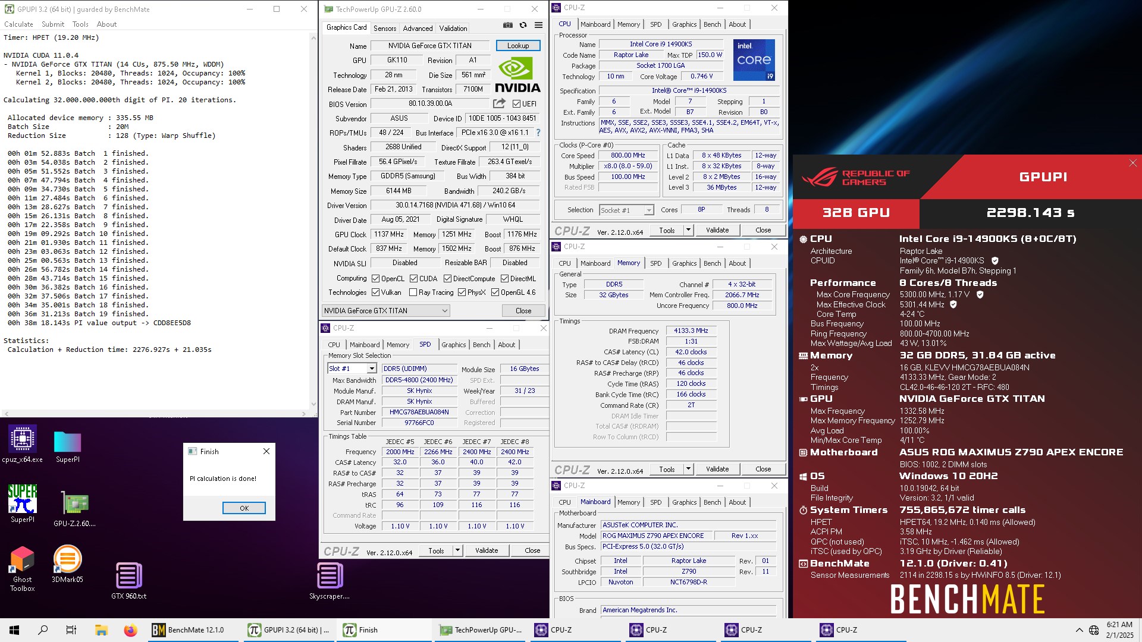The width and height of the screenshot is (1142, 642).
Task: Expand Tools dropdown arrow in Memory tab window
Action: (688, 469)
